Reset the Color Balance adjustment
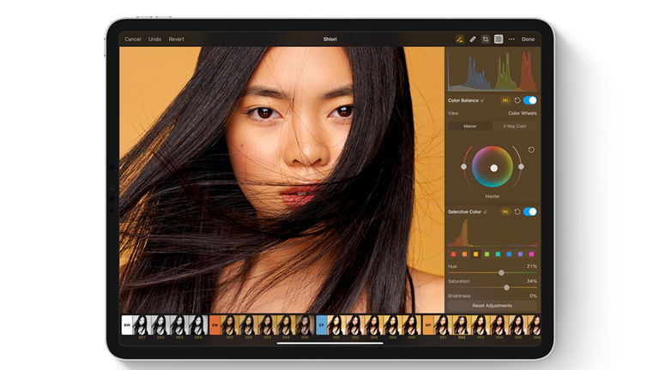 517,100
